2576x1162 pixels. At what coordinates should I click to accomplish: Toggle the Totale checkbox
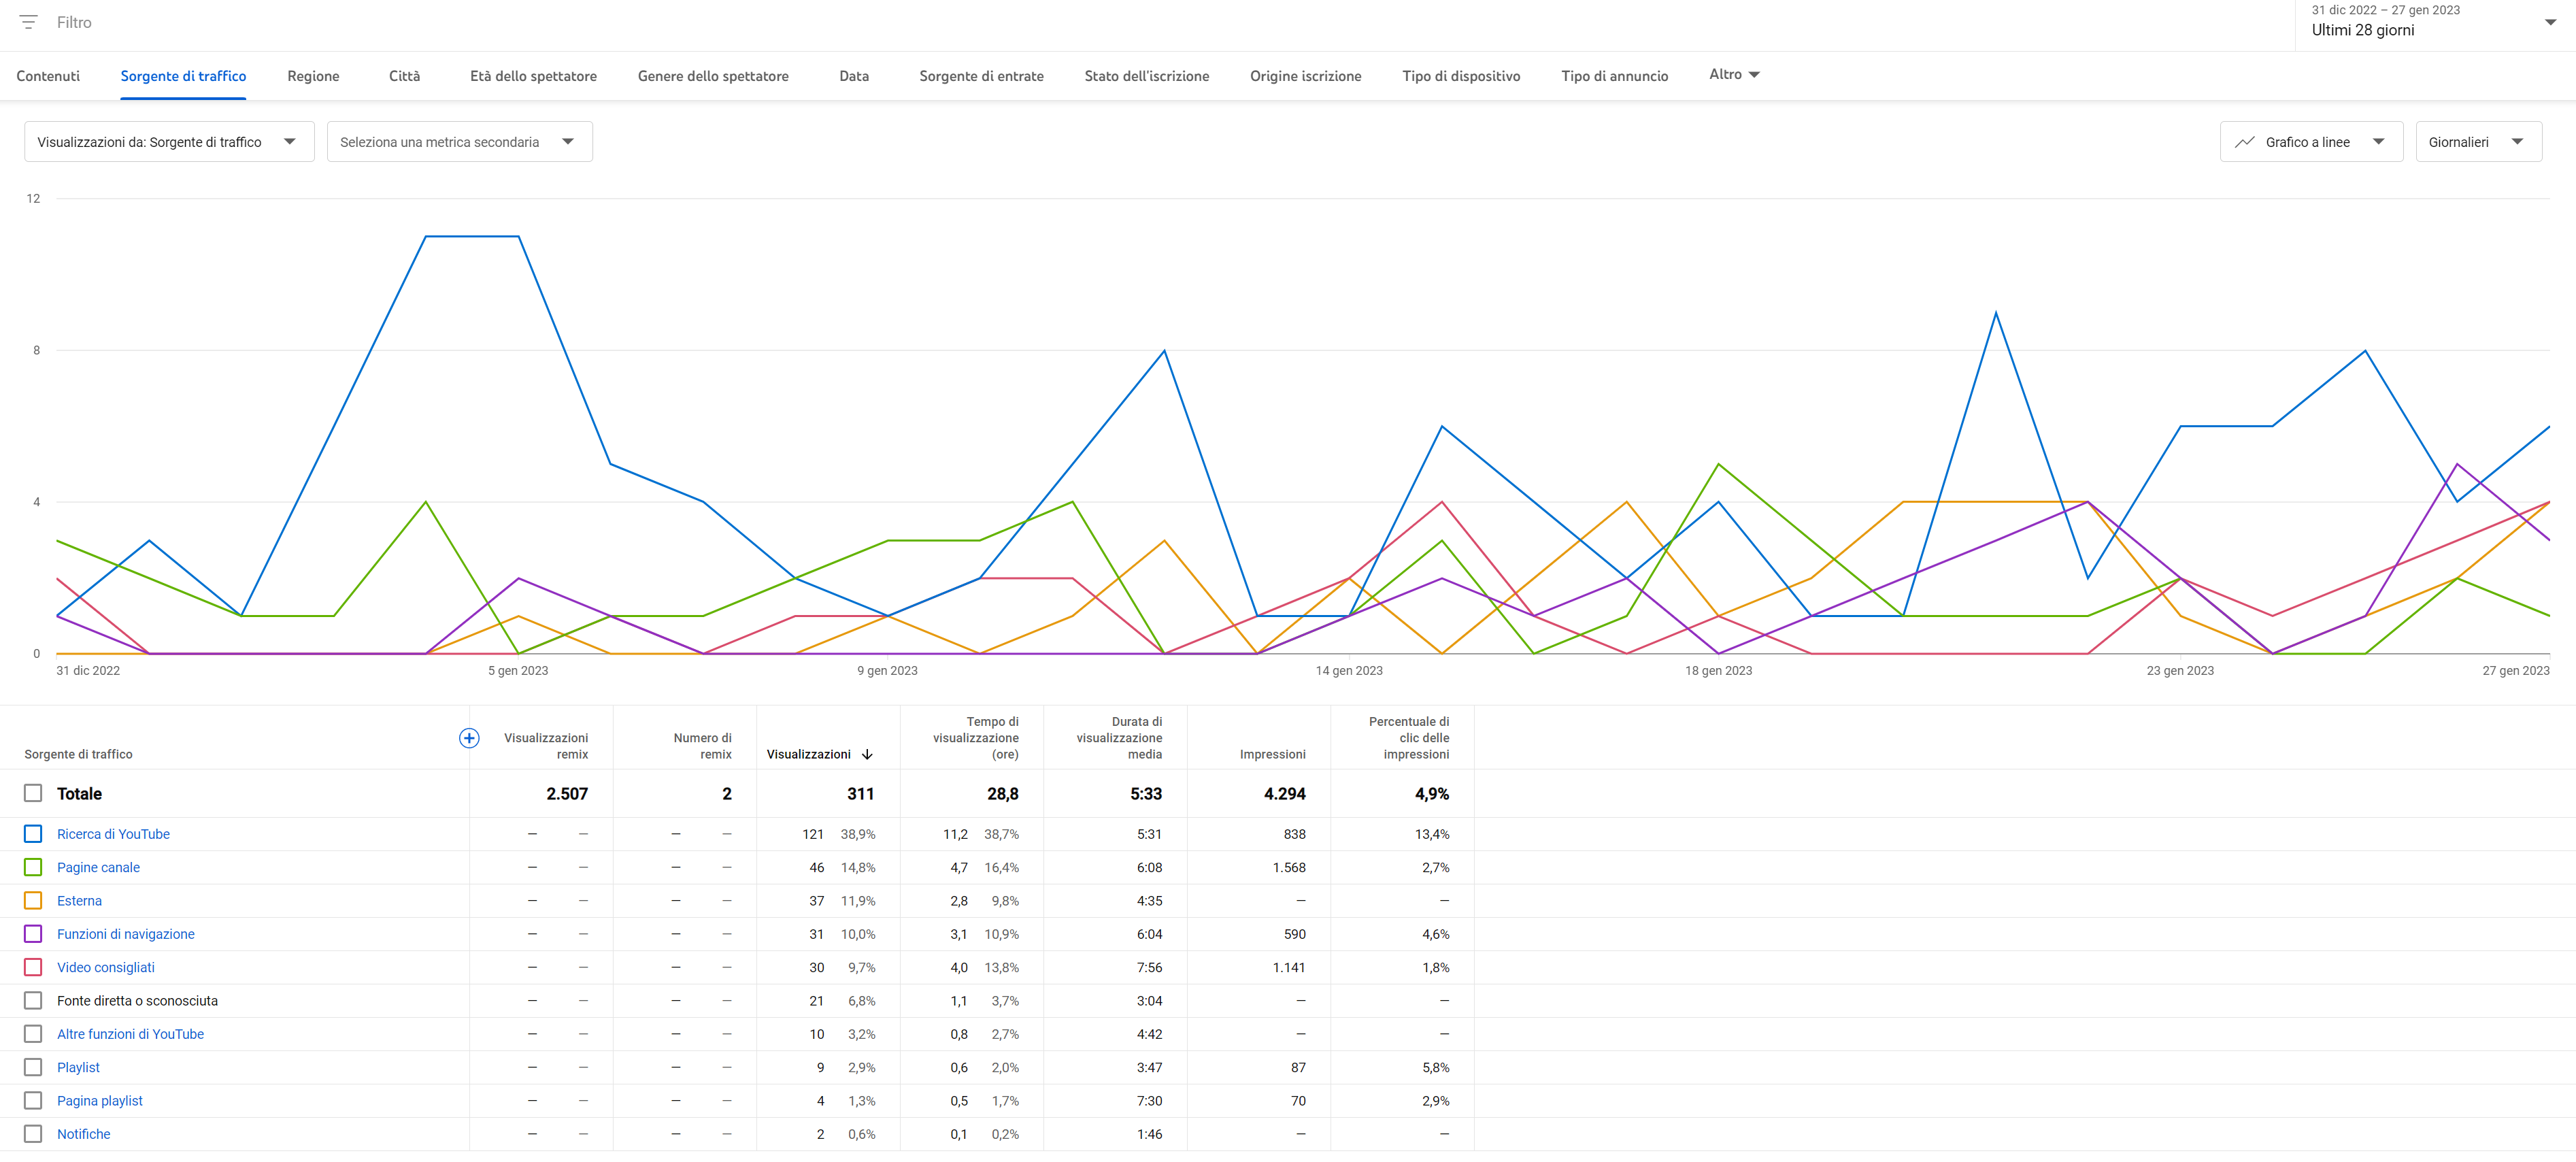33,793
